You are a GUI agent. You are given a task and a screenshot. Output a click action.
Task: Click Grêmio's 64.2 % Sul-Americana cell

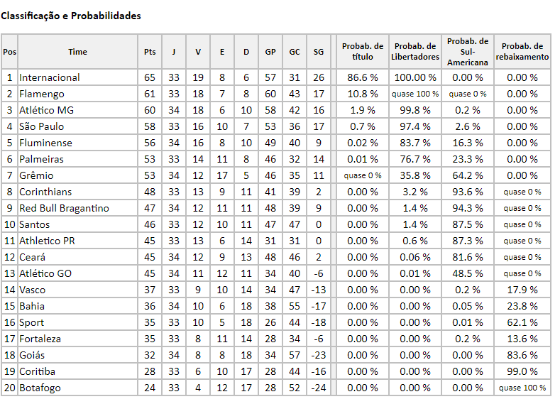tap(468, 175)
